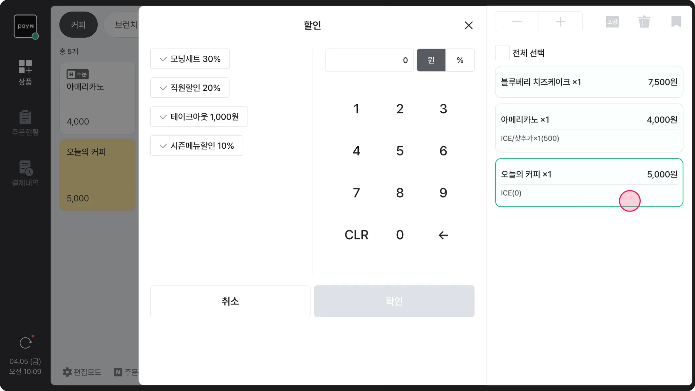The width and height of the screenshot is (695, 391).
Task: Open the 주문현황 order status icon
Action: [25, 123]
